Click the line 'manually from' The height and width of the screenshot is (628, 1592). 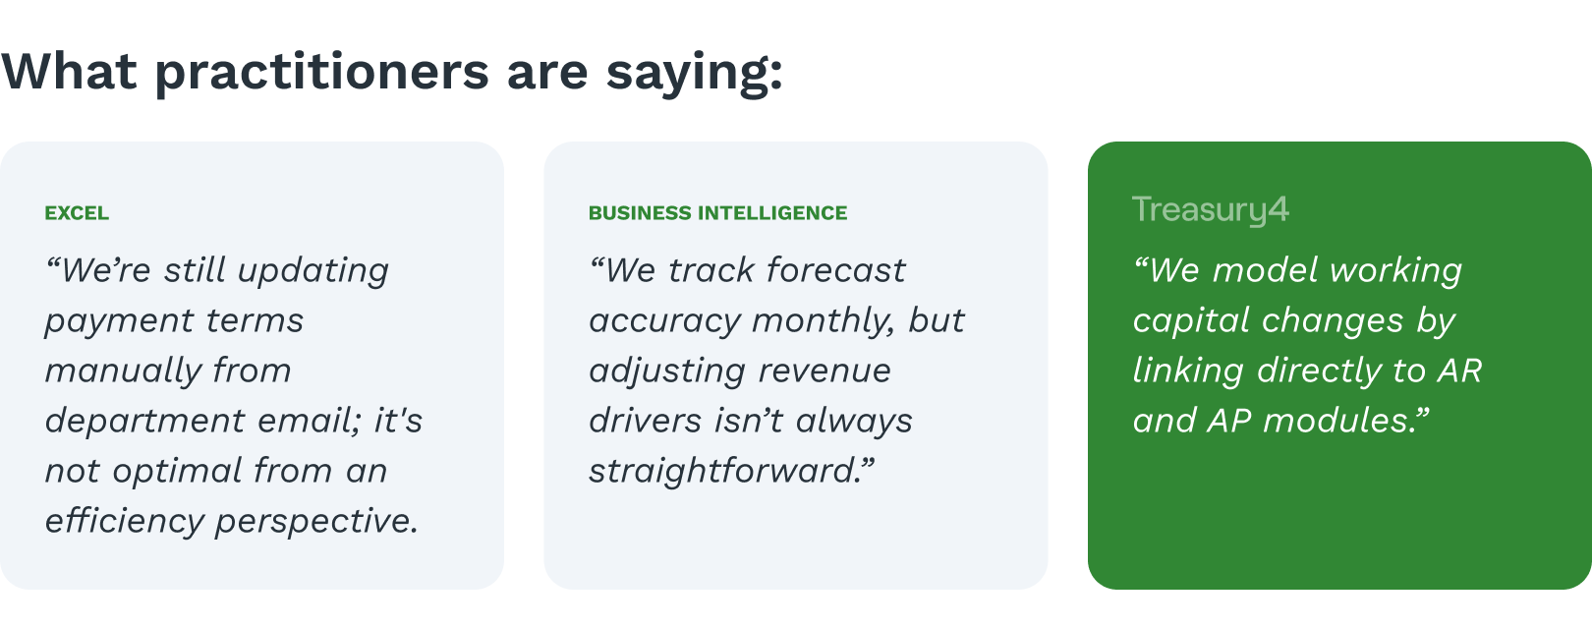pyautogui.click(x=168, y=371)
